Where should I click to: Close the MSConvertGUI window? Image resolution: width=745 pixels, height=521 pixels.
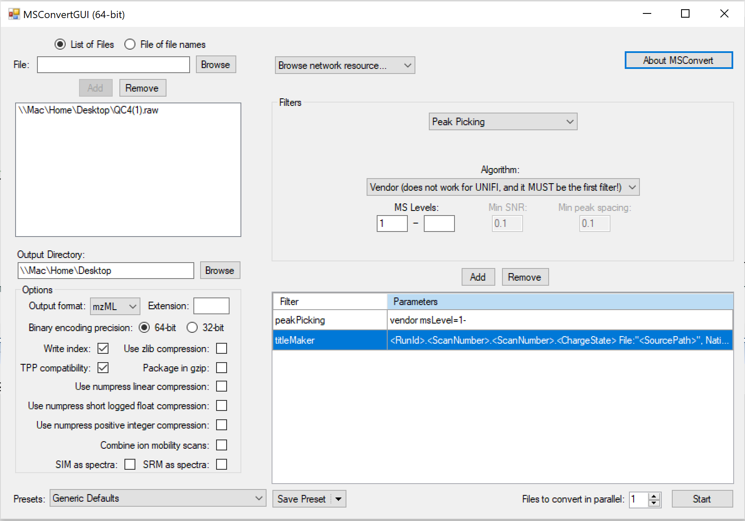724,14
